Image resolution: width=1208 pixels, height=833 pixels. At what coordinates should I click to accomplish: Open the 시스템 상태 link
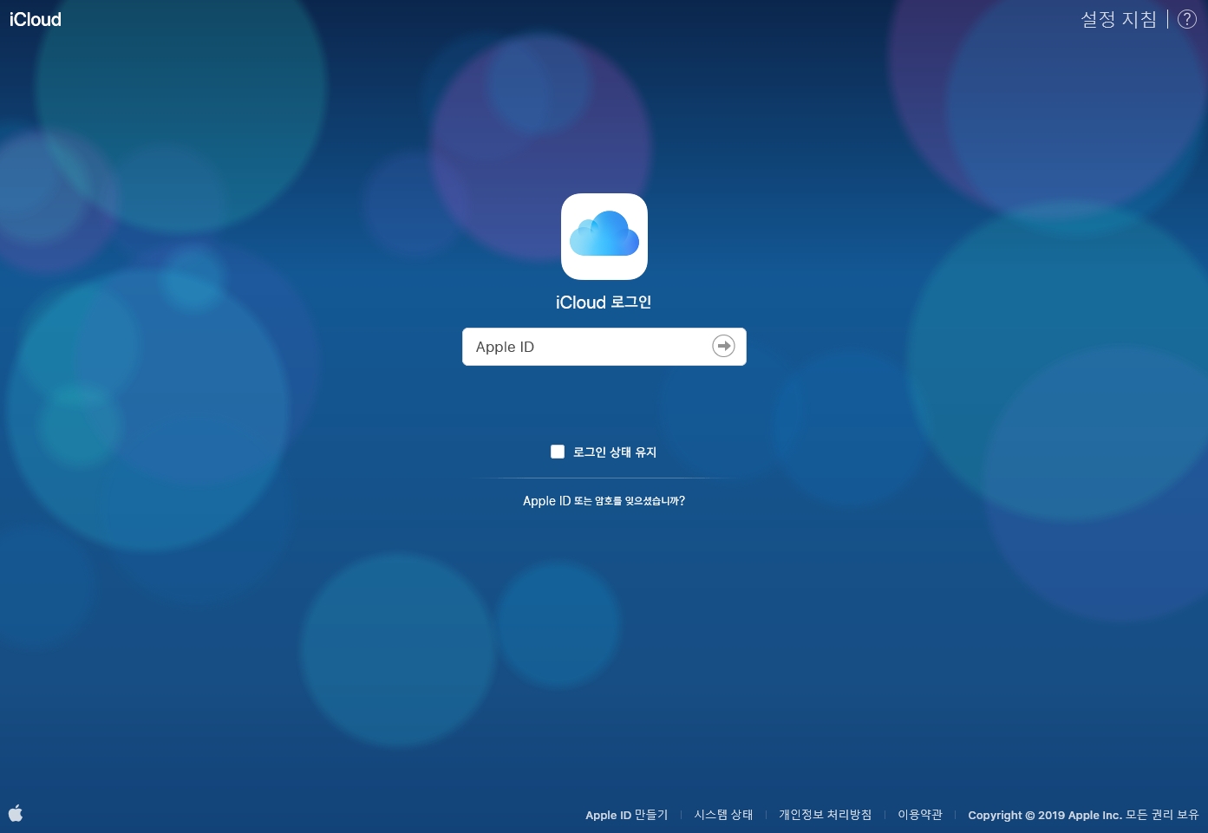click(x=723, y=815)
